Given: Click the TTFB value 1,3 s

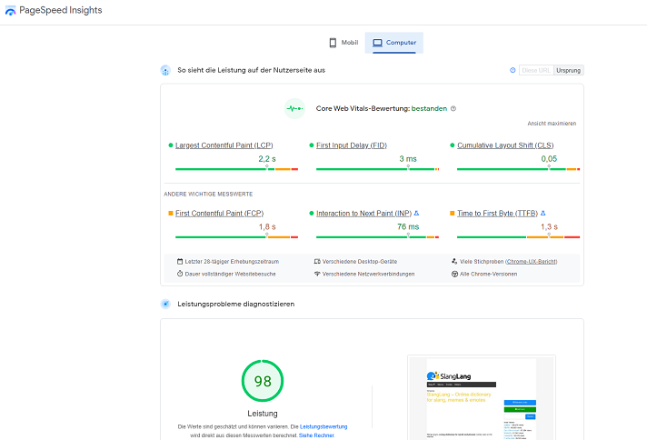Looking at the screenshot, I should [x=549, y=227].
